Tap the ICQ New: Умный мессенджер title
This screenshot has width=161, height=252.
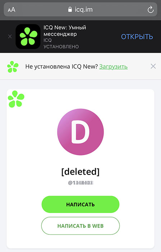[x=65, y=31]
